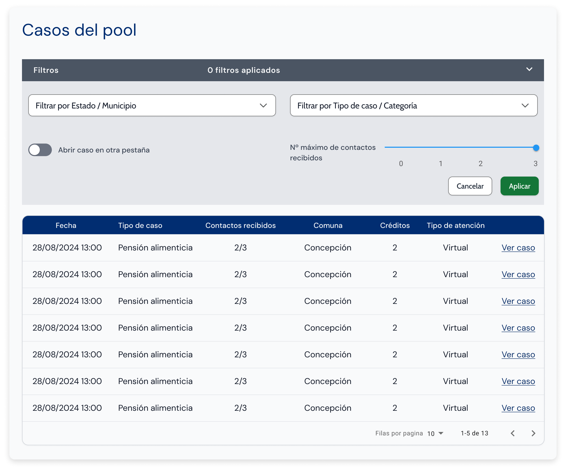Sort by Contactos recibidos column header
566x471 pixels.
click(x=240, y=226)
